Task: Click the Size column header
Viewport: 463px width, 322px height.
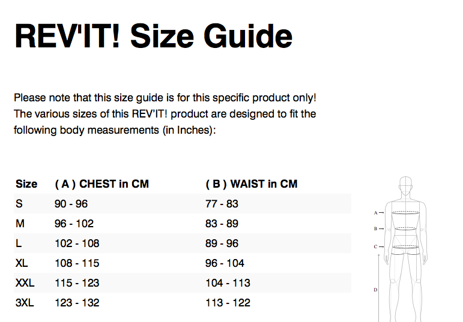Action: (x=26, y=184)
